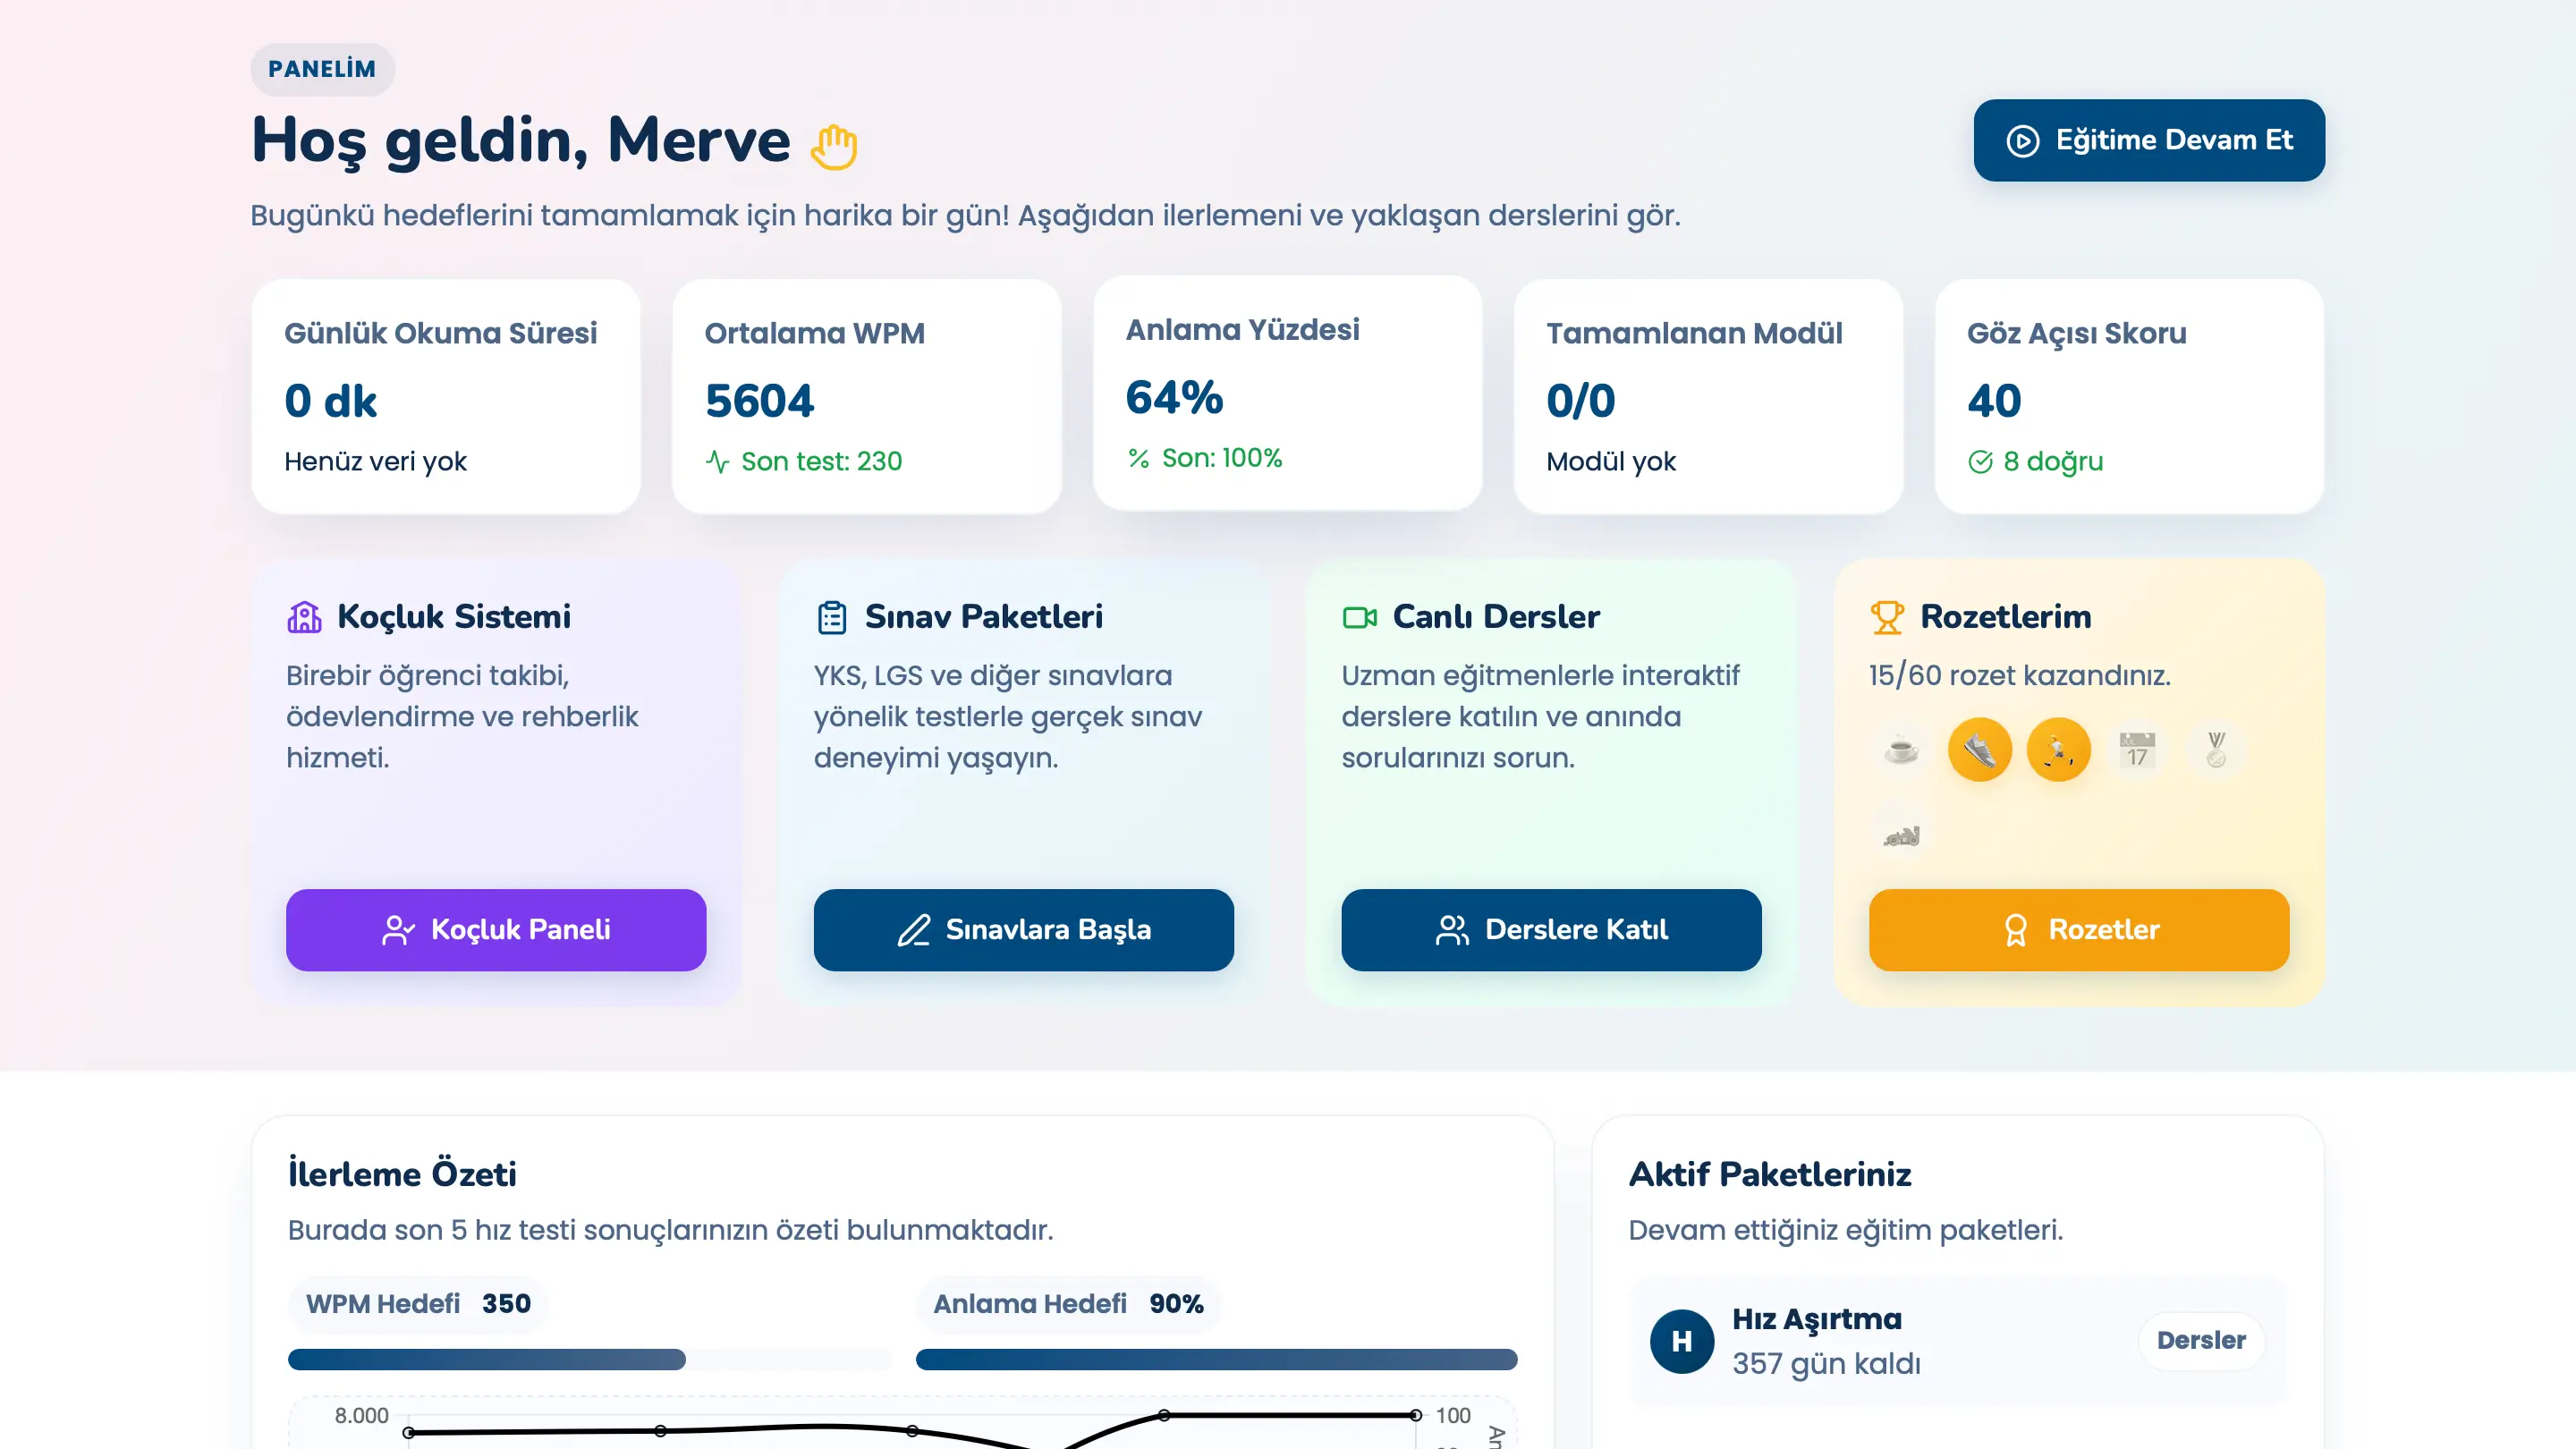Image resolution: width=2576 pixels, height=1449 pixels.
Task: Click the coffee cup badge
Action: (1901, 749)
